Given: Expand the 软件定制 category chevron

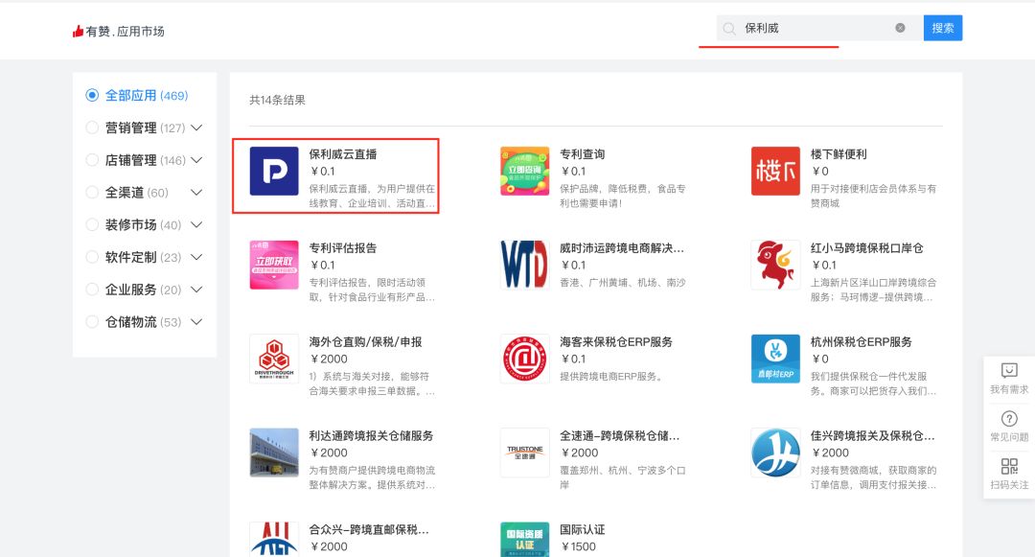Looking at the screenshot, I should [x=196, y=257].
